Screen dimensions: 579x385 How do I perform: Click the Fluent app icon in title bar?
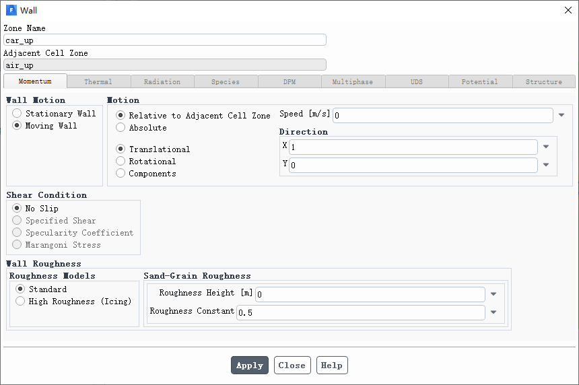pos(11,10)
